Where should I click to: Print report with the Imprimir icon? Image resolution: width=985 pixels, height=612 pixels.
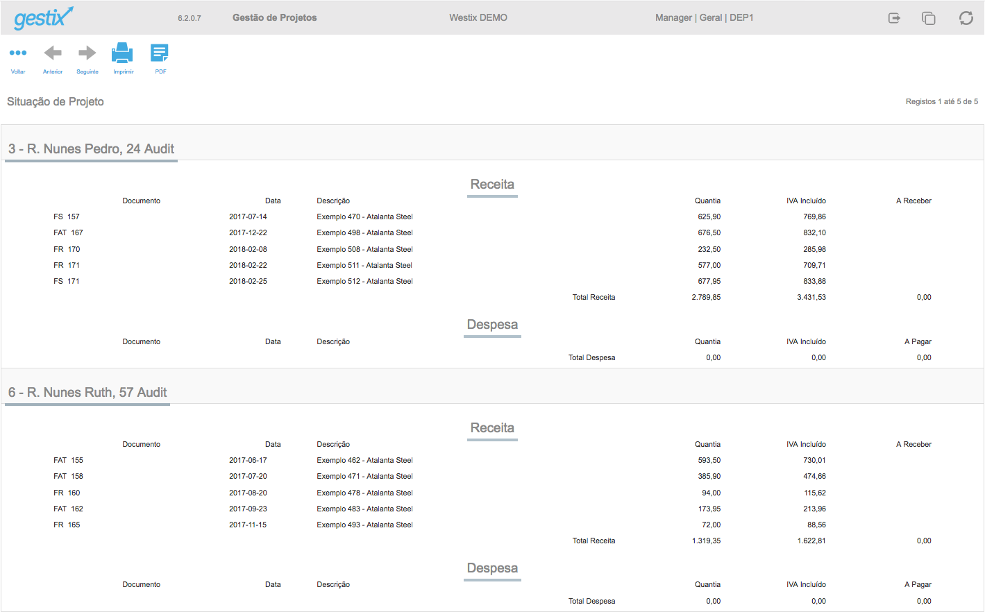(x=122, y=53)
